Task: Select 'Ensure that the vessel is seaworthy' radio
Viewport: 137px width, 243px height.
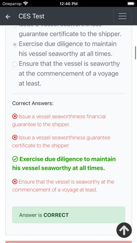Action: coord(15,64)
